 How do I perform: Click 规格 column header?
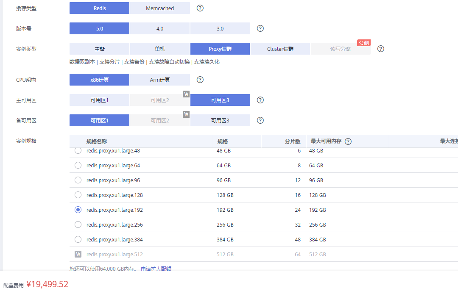click(223, 141)
